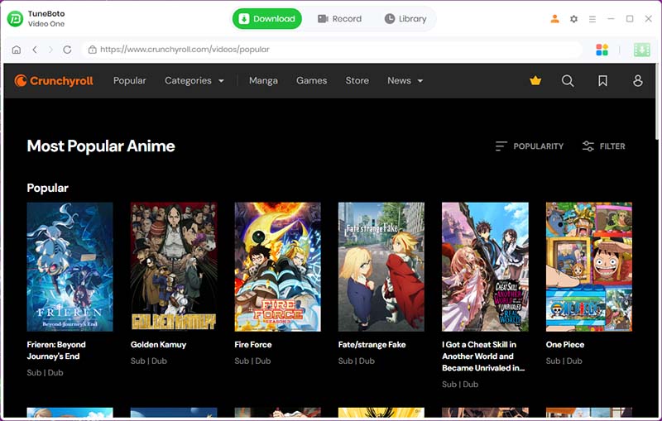The width and height of the screenshot is (662, 421).
Task: Click Sub | Dub under Golden Kamuy
Action: [x=149, y=361]
